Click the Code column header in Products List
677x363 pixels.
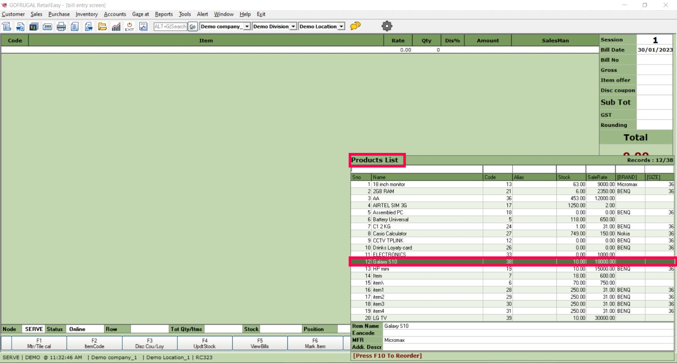click(x=498, y=177)
